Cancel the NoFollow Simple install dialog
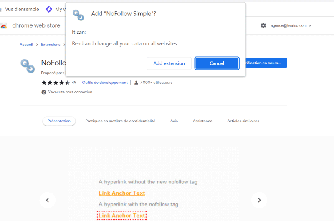334x221 pixels. pyautogui.click(x=217, y=63)
